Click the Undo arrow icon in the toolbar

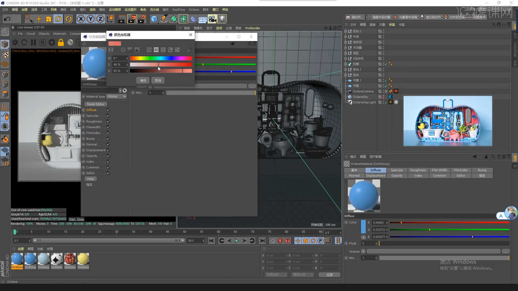(x=7, y=19)
